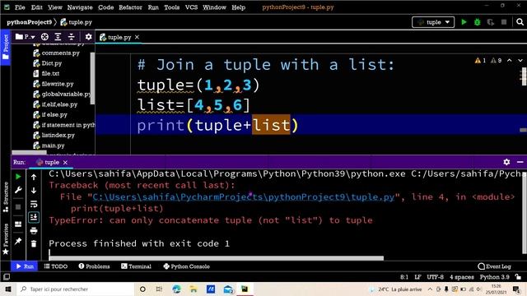
Task: Toggle the Project tool window side tab
Action: 6,47
